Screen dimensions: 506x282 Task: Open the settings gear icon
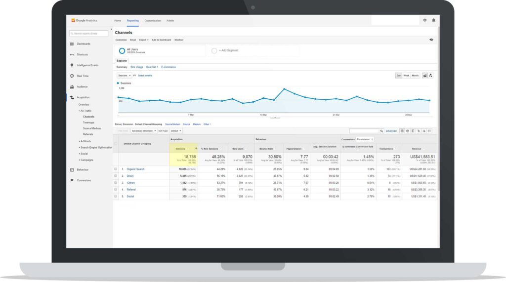424,20
